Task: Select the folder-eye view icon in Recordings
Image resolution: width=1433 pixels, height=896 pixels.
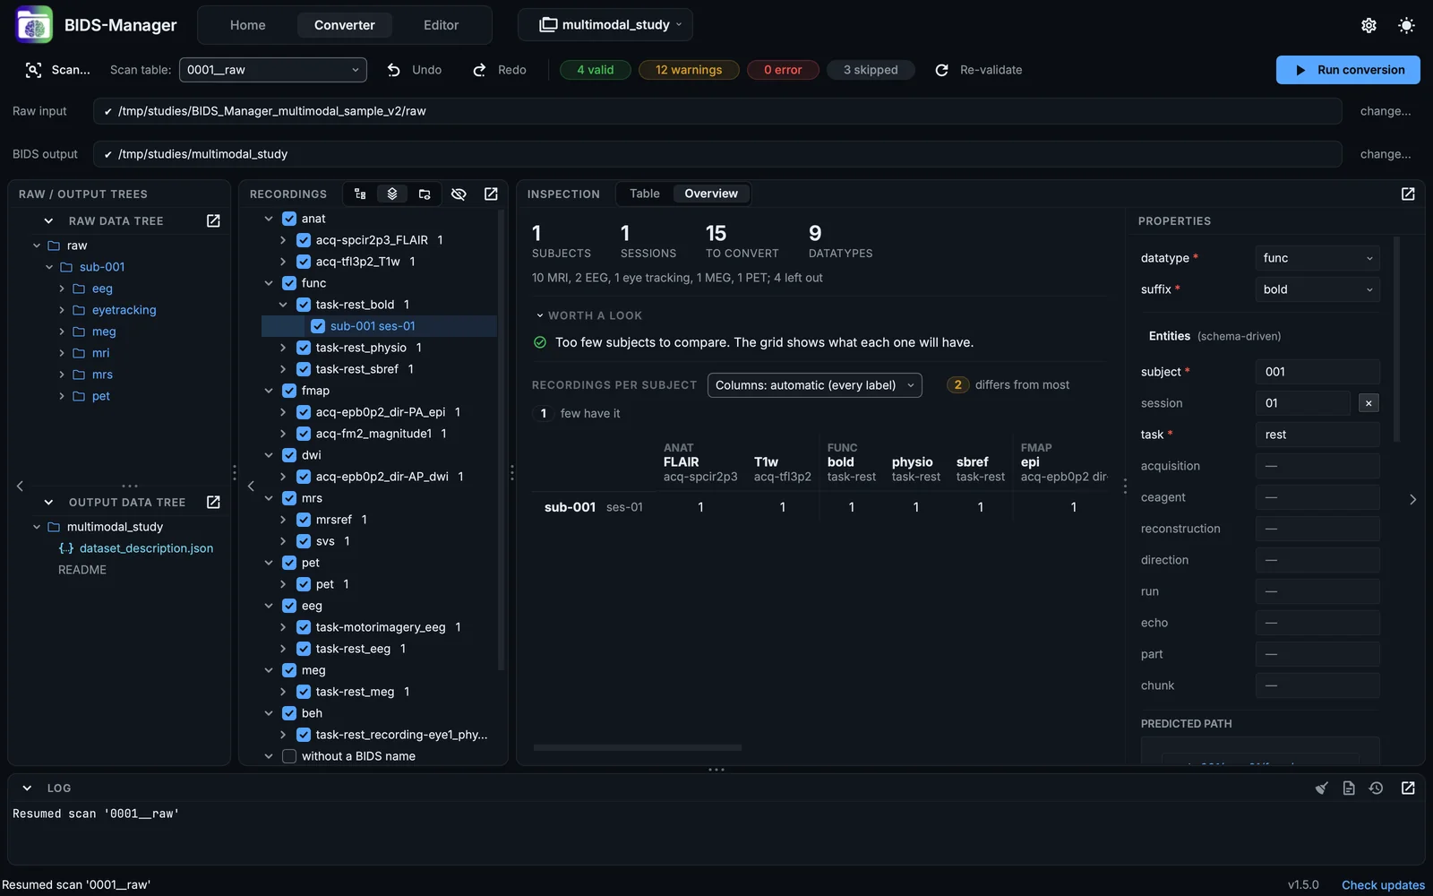Action: coord(425,194)
